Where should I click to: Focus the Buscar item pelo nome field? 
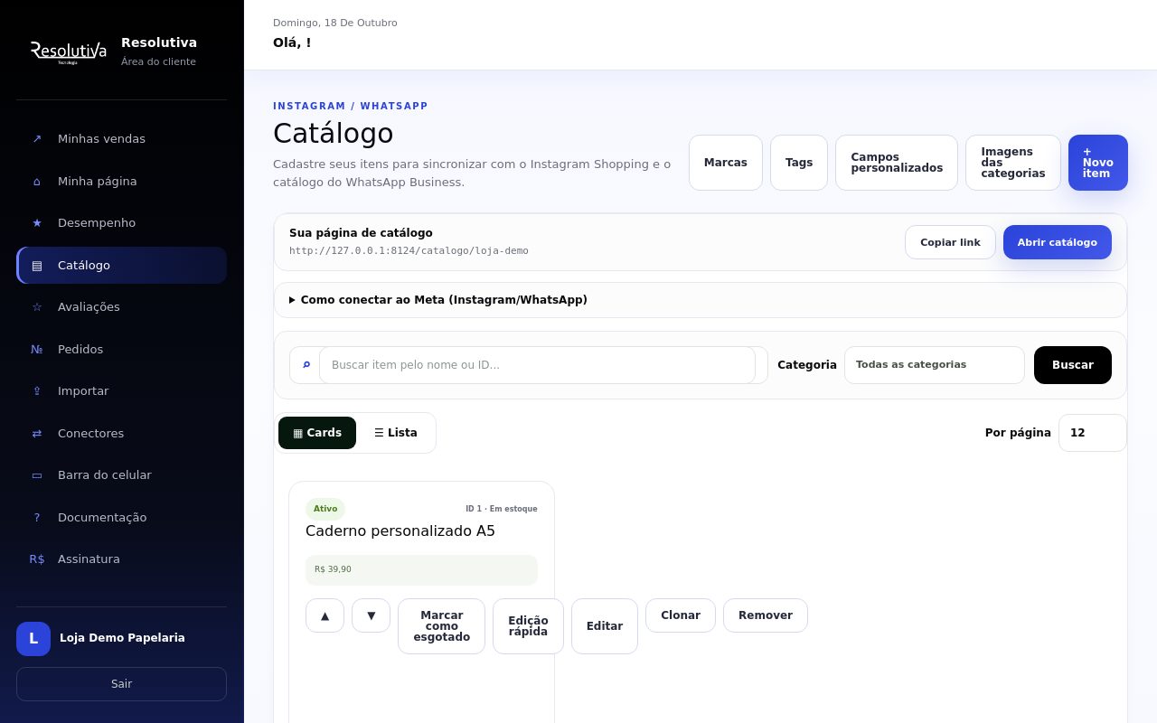pyautogui.click(x=537, y=365)
